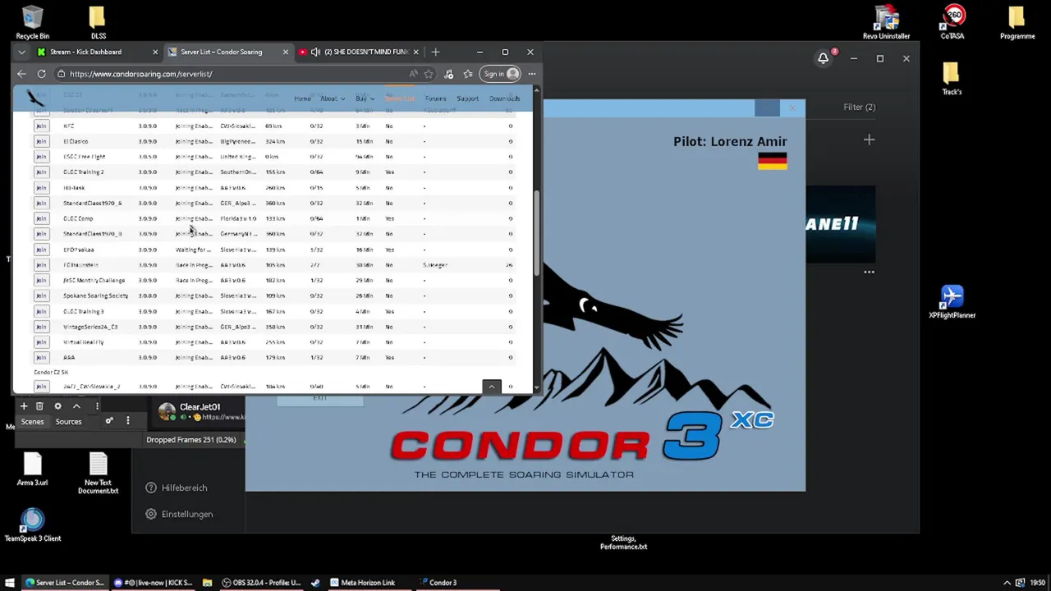Open Revo Uninstaller desktop icon
Viewport: 1051px width, 591px height.
(x=886, y=23)
